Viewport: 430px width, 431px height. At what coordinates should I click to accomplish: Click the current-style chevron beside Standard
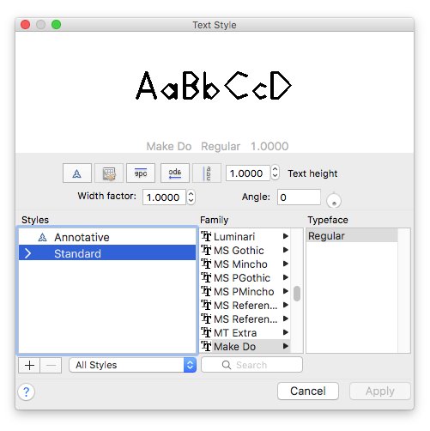27,253
